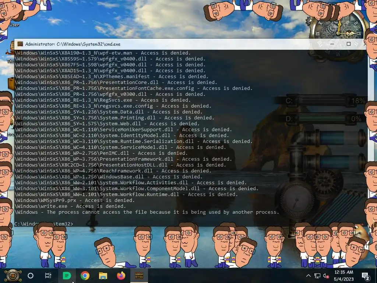Click the System.ServiceModel.dll line
Viewport: 377px width, 283px height.
point(120,147)
